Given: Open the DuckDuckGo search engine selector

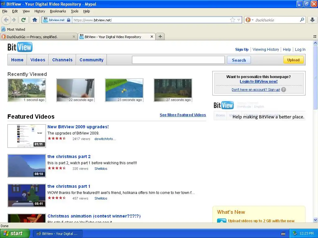Looking at the screenshot, I should coord(249,20).
